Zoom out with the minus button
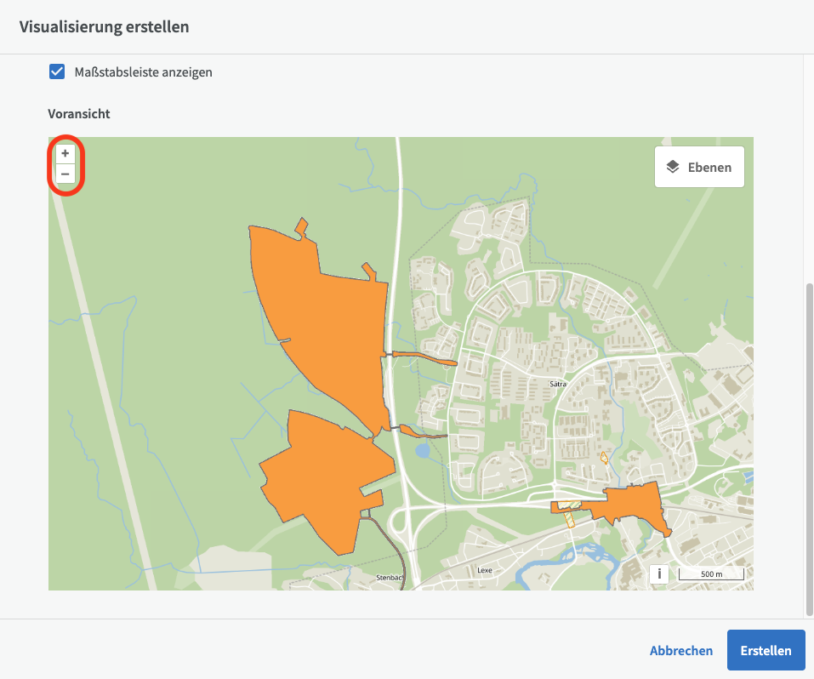 click(65, 174)
